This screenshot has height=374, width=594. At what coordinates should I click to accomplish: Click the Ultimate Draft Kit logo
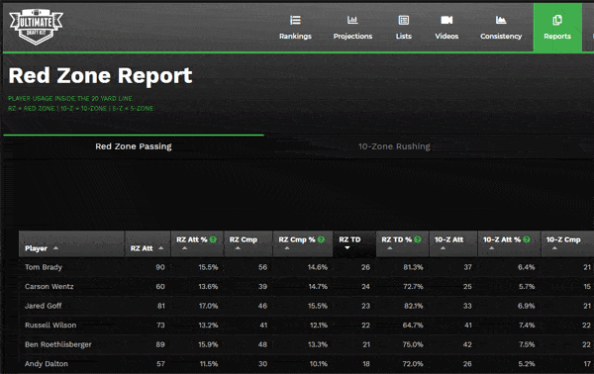(36, 27)
